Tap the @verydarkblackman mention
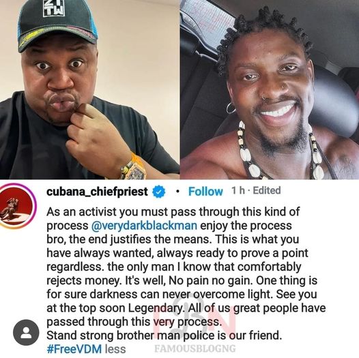This screenshot has width=359, height=358. pos(144,226)
